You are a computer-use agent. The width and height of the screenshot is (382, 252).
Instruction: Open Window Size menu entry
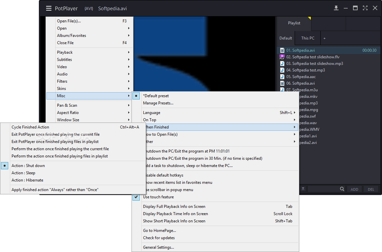[89, 120]
